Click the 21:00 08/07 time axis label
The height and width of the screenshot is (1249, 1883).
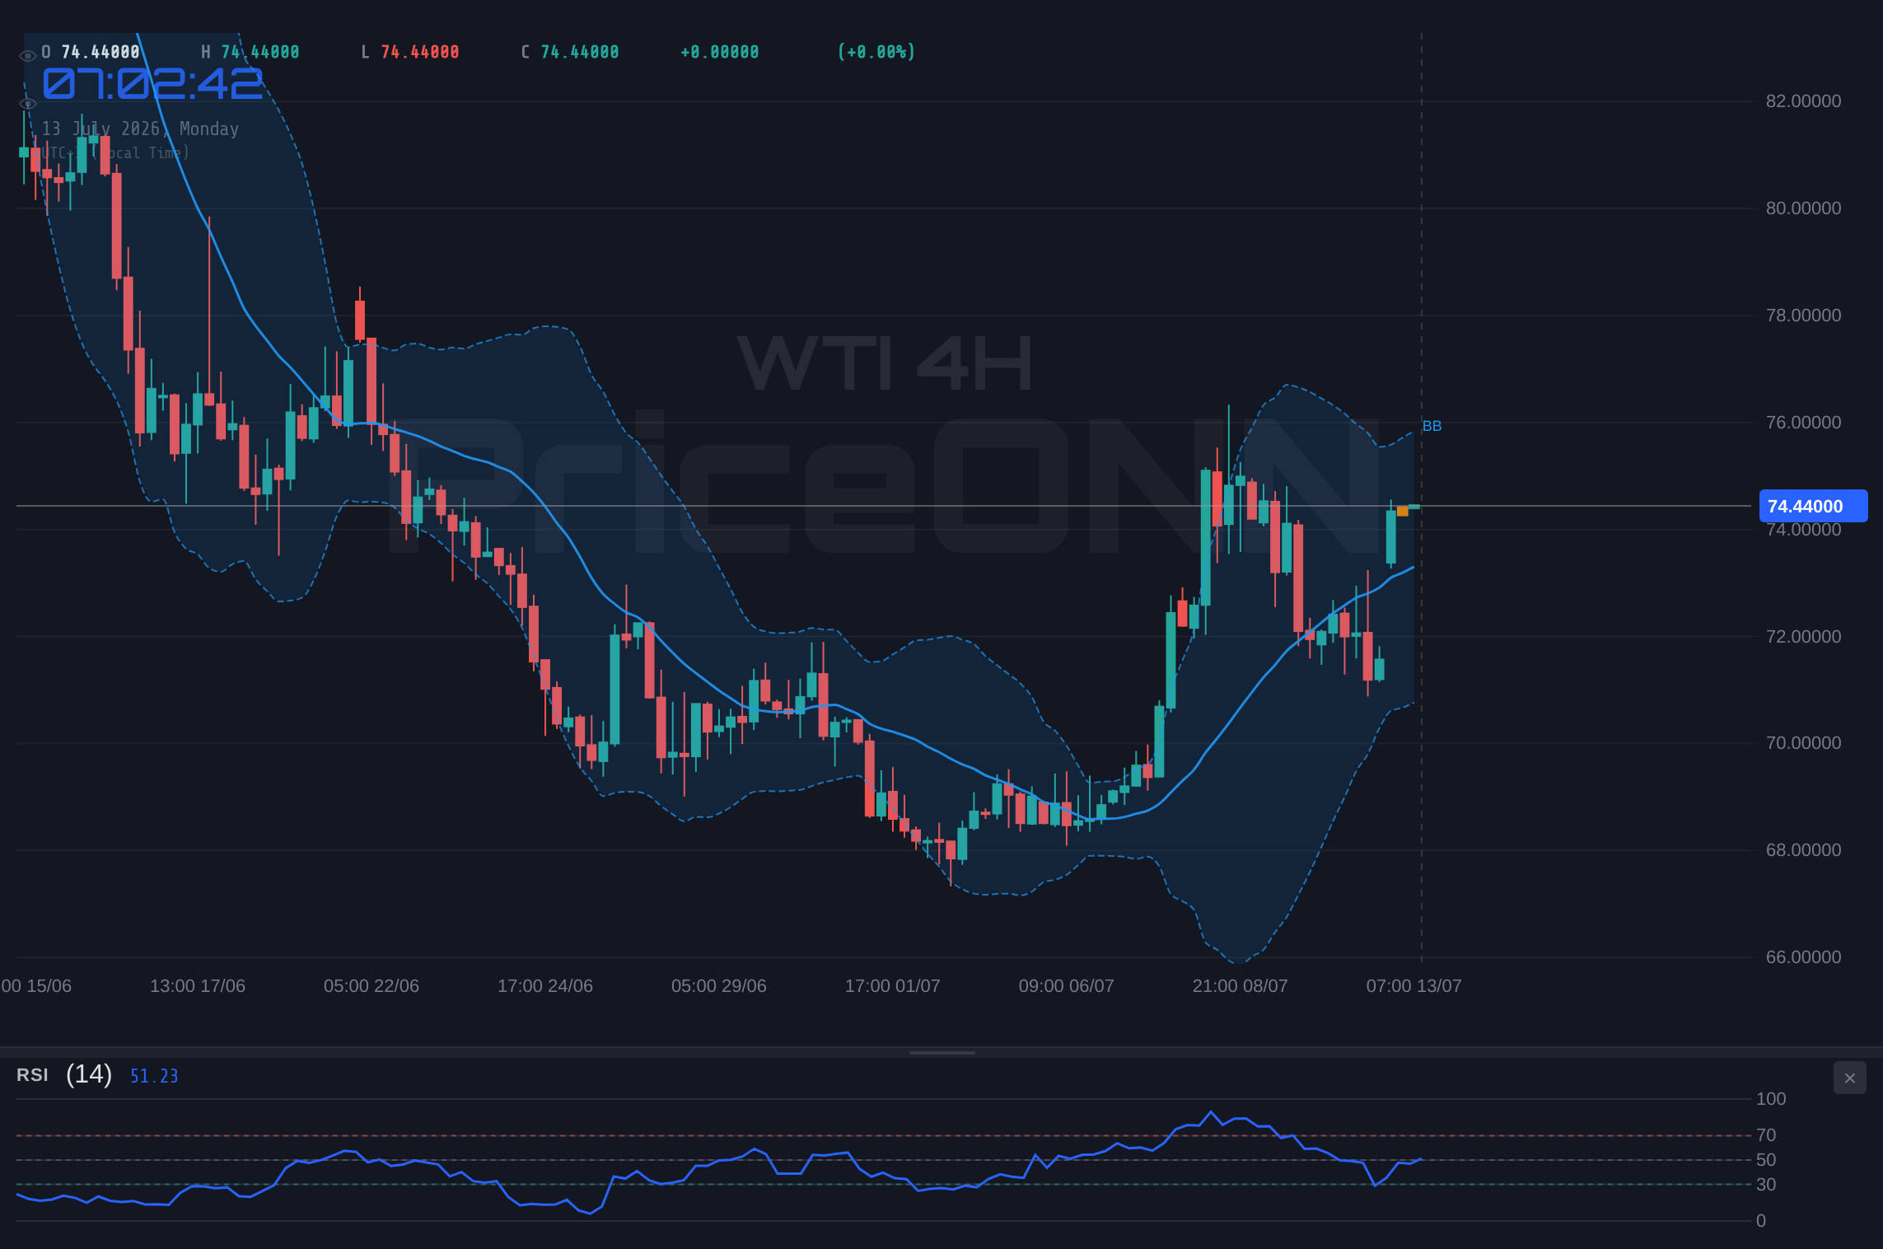coord(1241,986)
